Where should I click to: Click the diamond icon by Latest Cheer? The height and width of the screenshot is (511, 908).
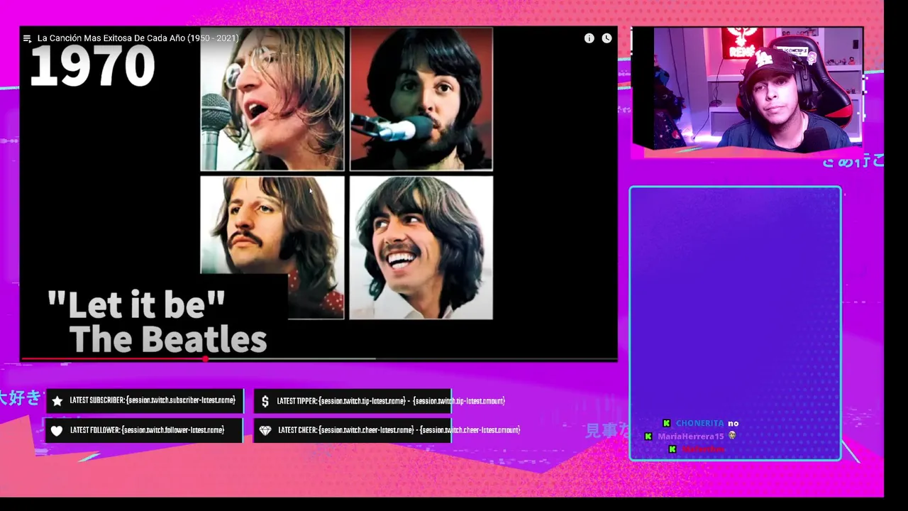coord(265,430)
